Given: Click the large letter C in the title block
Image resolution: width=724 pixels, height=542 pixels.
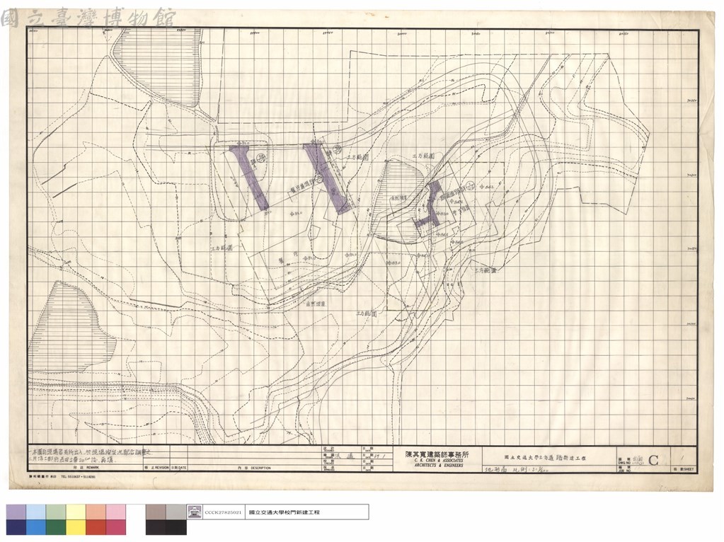Looking at the screenshot, I should click(653, 460).
